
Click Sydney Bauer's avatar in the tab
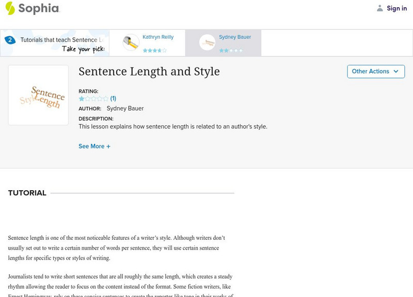[x=207, y=42]
